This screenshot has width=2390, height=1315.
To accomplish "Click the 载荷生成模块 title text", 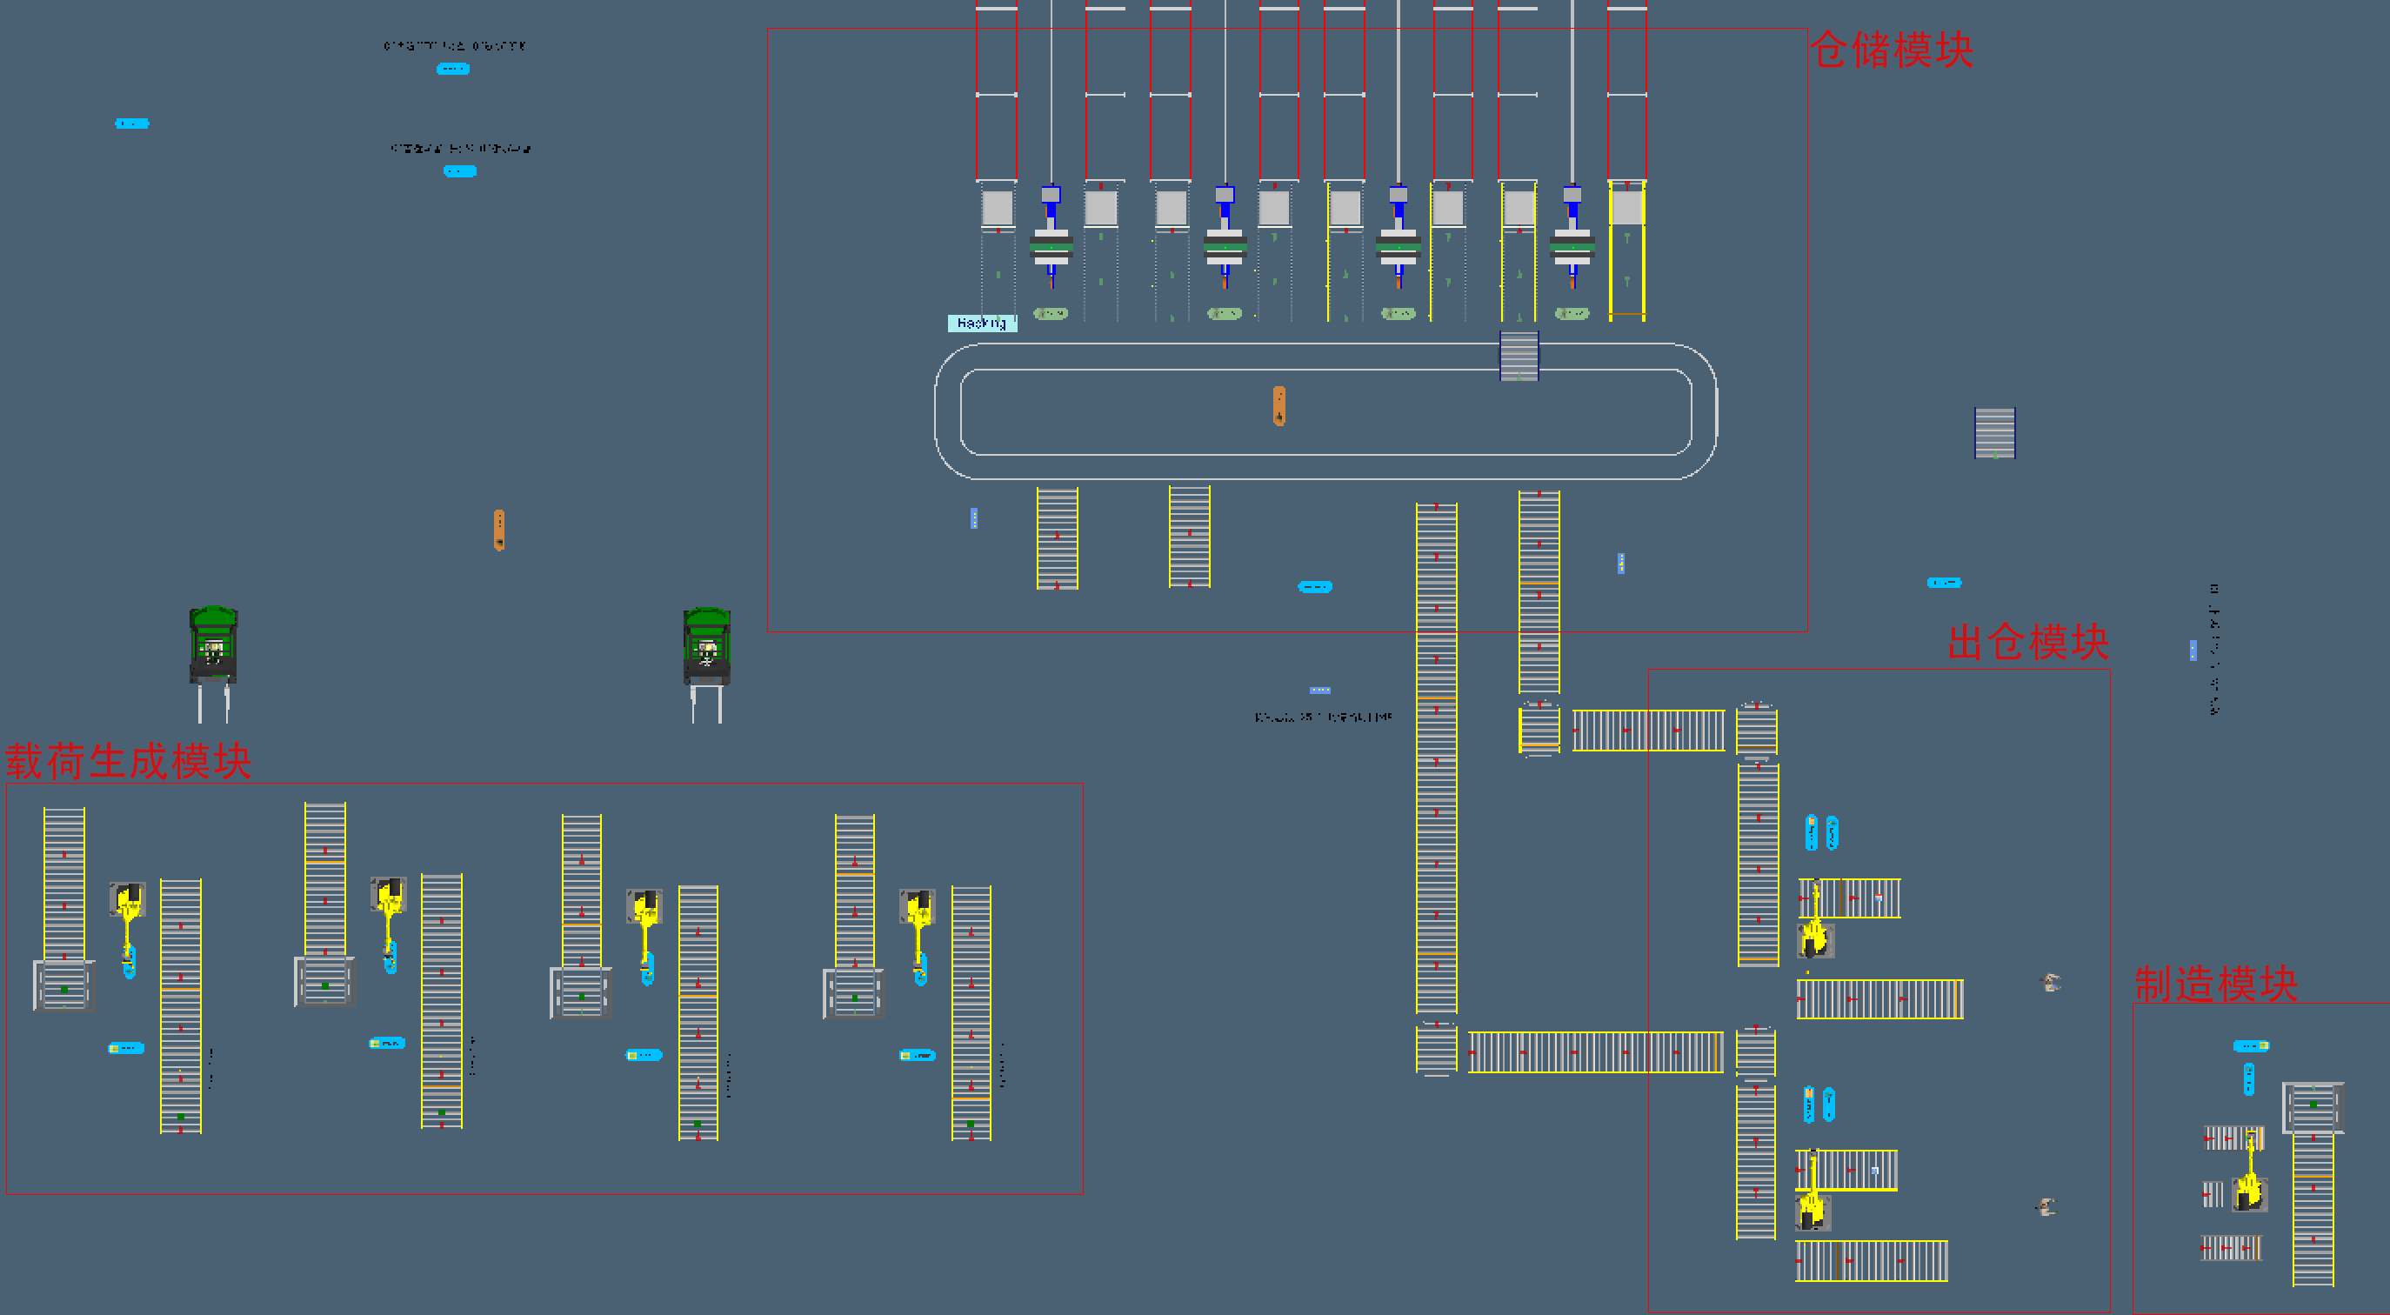I will 128,762.
